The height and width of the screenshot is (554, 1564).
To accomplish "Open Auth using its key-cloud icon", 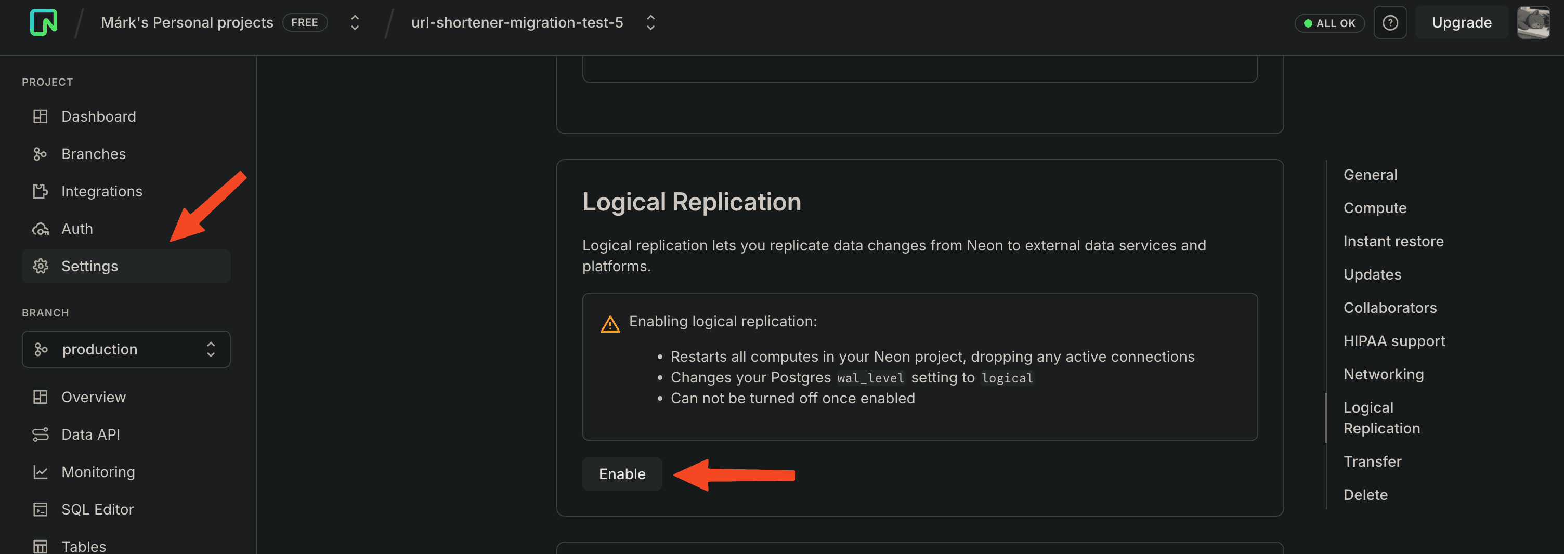I will click(40, 228).
